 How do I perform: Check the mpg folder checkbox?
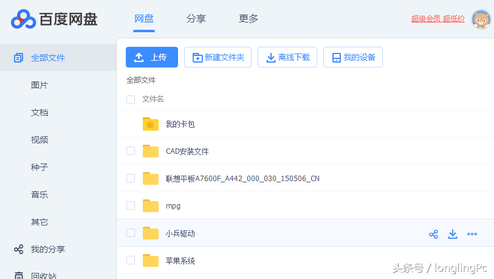pos(131,205)
